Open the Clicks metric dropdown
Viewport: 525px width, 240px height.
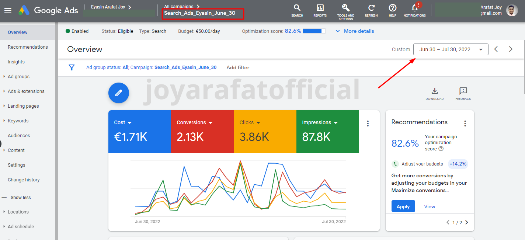tap(250, 123)
